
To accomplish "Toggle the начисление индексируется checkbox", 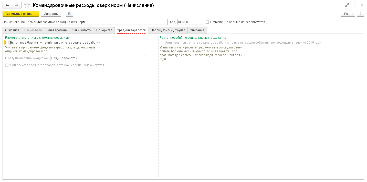I will [x=7, y=65].
